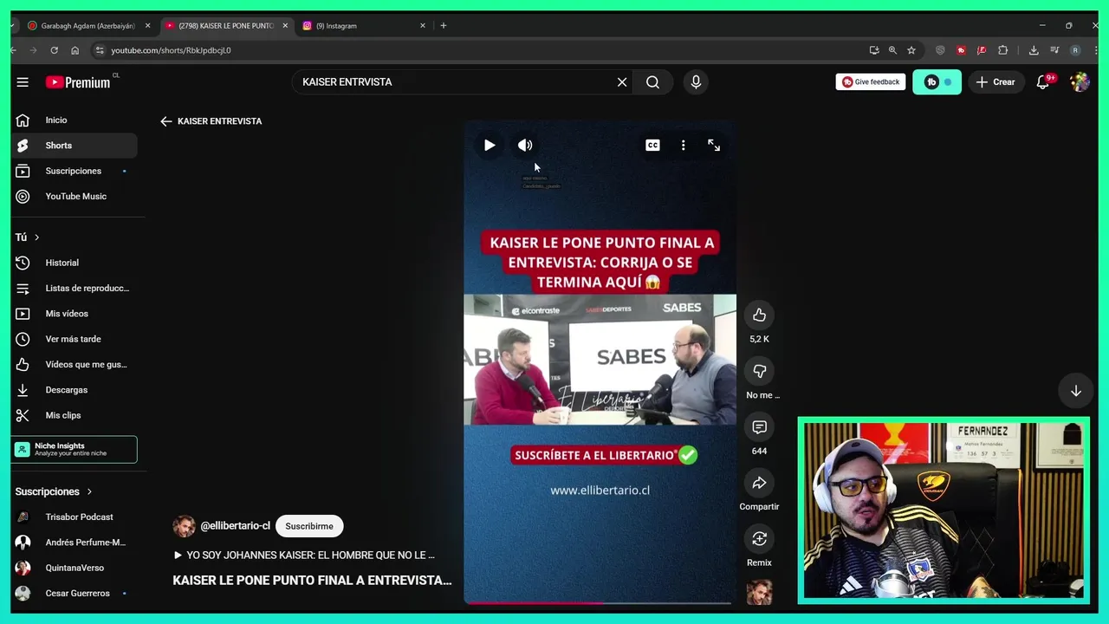Open the Give feedback button
The image size is (1109, 624).
point(871,81)
